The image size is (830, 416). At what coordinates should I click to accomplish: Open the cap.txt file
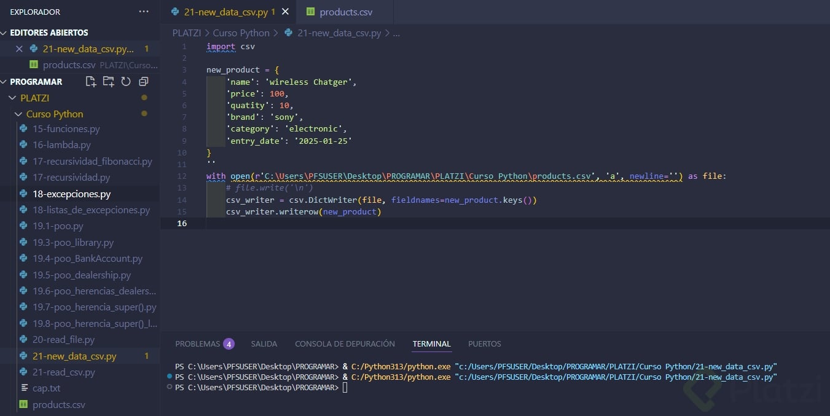(x=46, y=388)
